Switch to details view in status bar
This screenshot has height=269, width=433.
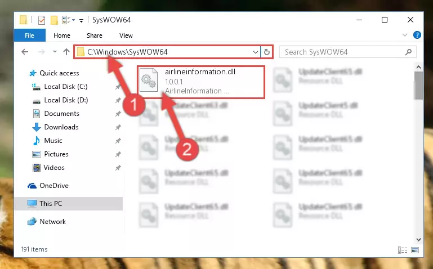pyautogui.click(x=403, y=250)
